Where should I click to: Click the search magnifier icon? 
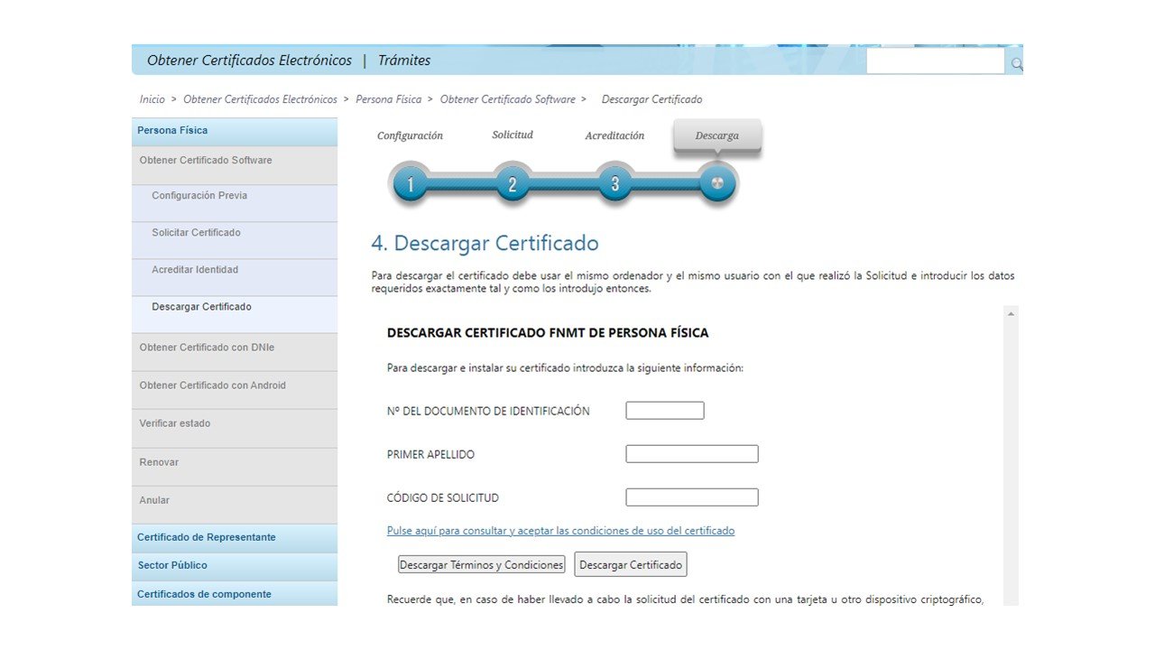1017,64
